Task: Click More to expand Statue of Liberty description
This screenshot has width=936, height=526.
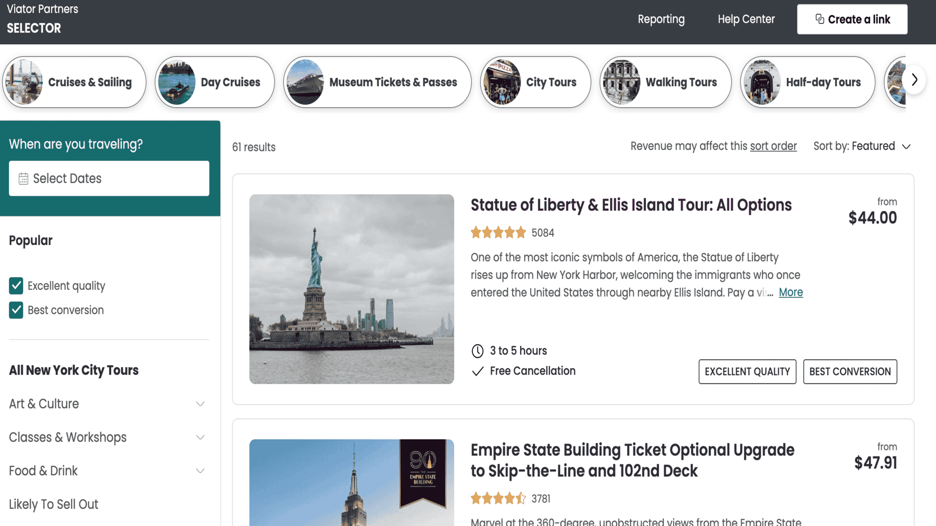Action: click(791, 292)
